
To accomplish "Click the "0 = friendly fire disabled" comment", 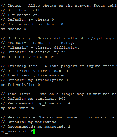I will tap(34, 71).
